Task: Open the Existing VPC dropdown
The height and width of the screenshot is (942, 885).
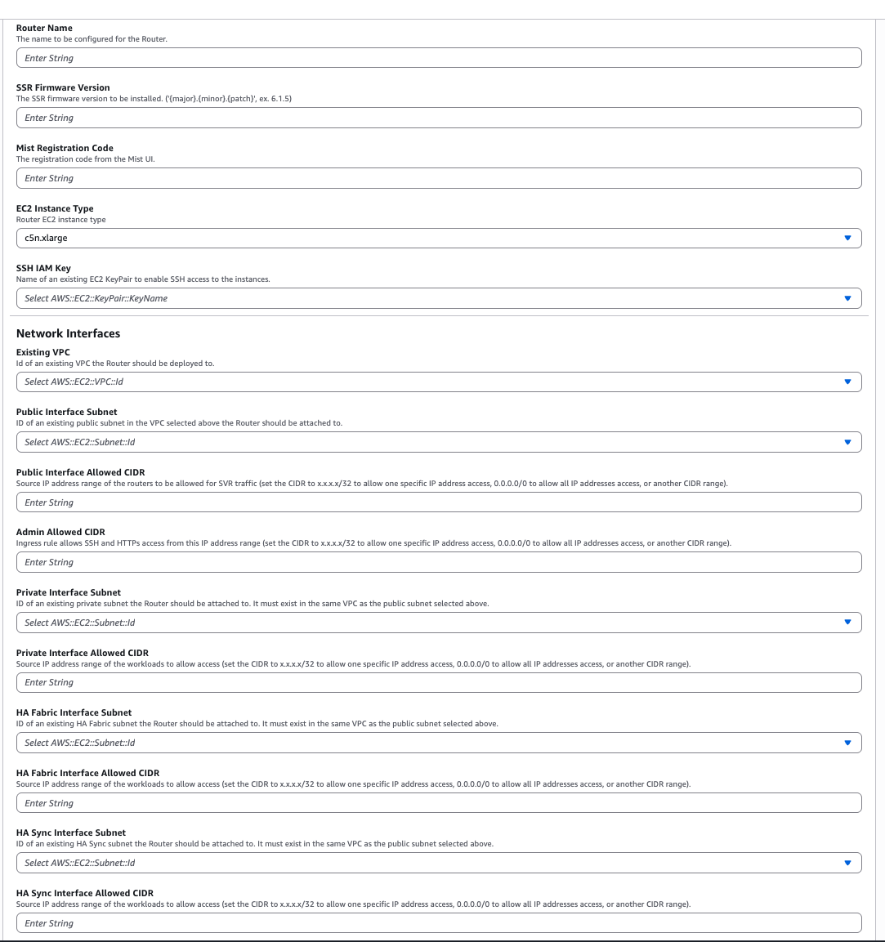Action: click(x=439, y=382)
